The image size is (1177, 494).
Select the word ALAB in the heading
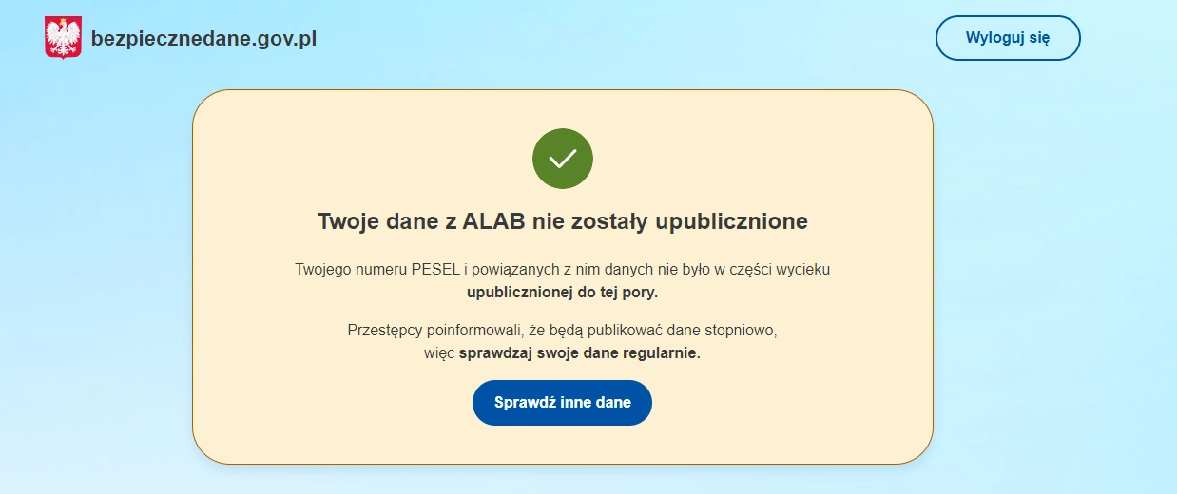pos(494,221)
